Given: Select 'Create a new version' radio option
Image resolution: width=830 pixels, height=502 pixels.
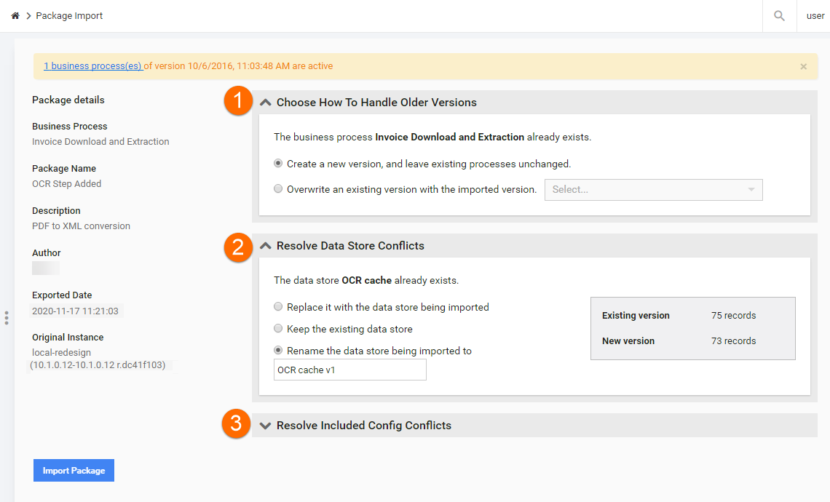Looking at the screenshot, I should click(x=278, y=164).
